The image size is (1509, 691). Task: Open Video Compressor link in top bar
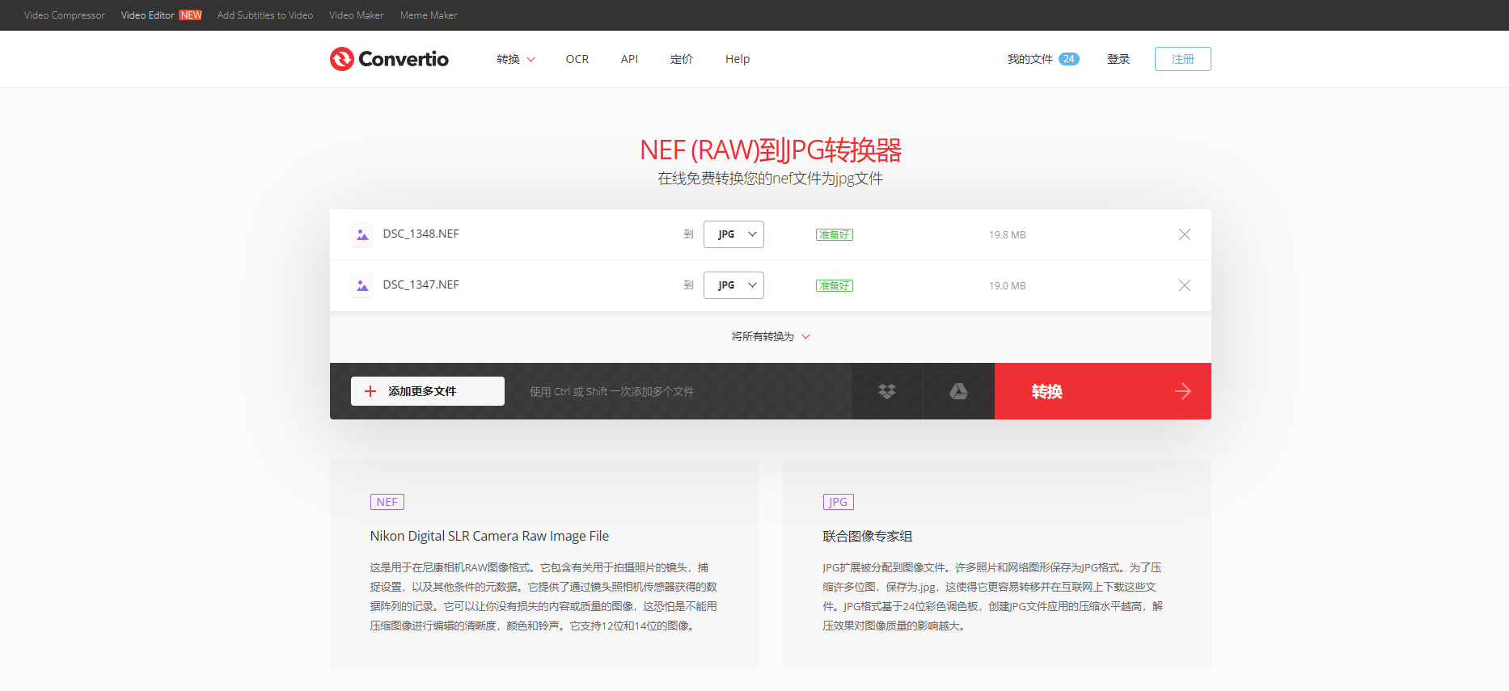tap(65, 15)
